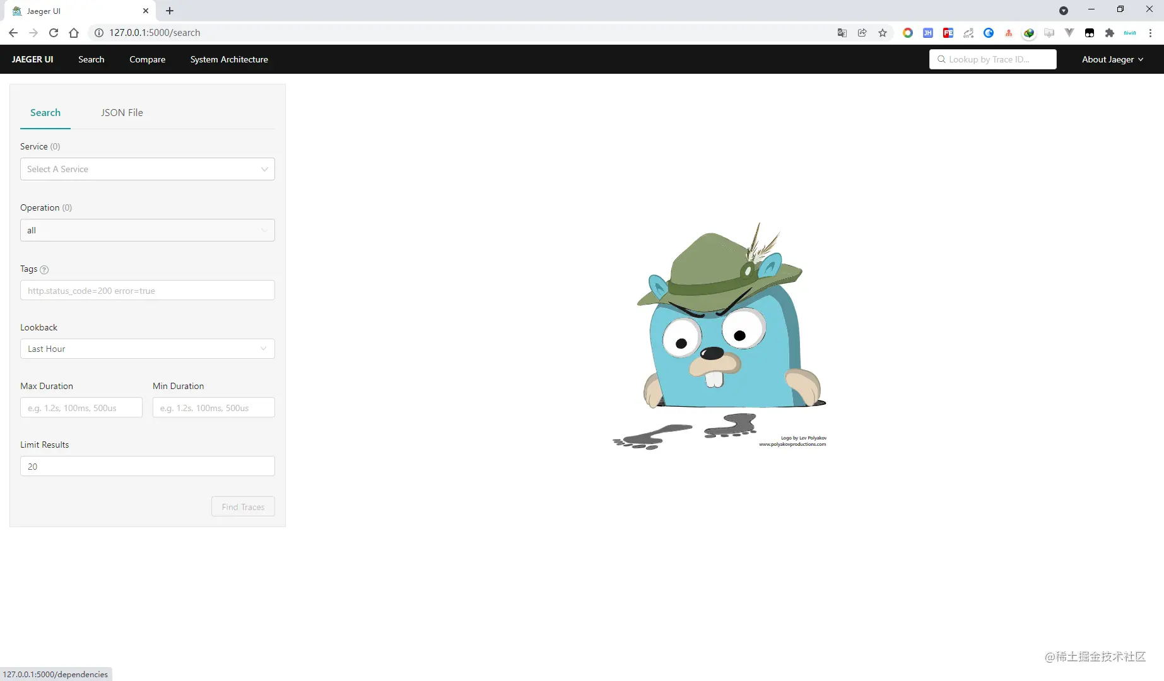The image size is (1164, 681).
Task: Focus the Max Duration input
Action: 81,408
